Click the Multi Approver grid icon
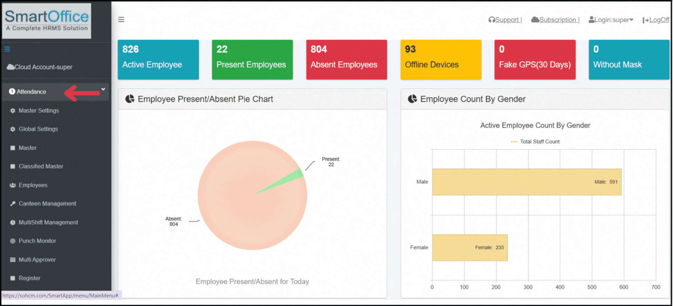Screen dimensions: 673x306 (13, 260)
